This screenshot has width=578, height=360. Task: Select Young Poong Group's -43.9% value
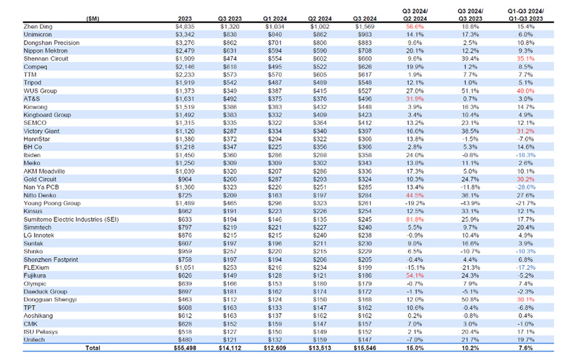pyautogui.click(x=470, y=203)
